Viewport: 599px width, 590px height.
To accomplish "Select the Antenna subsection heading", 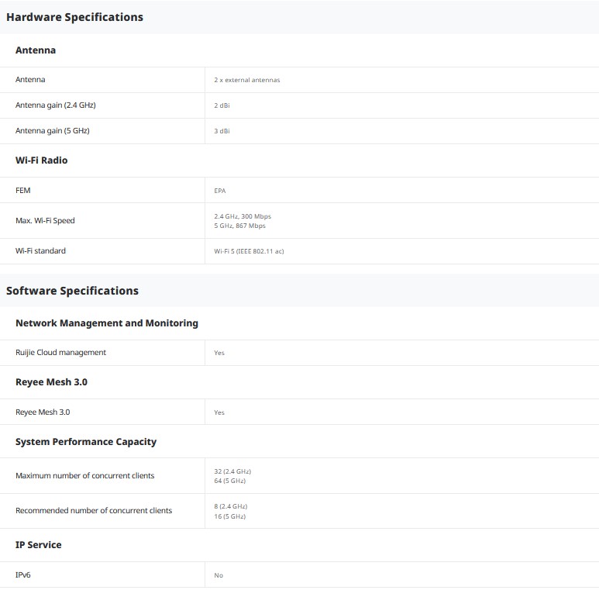I will click(x=36, y=50).
